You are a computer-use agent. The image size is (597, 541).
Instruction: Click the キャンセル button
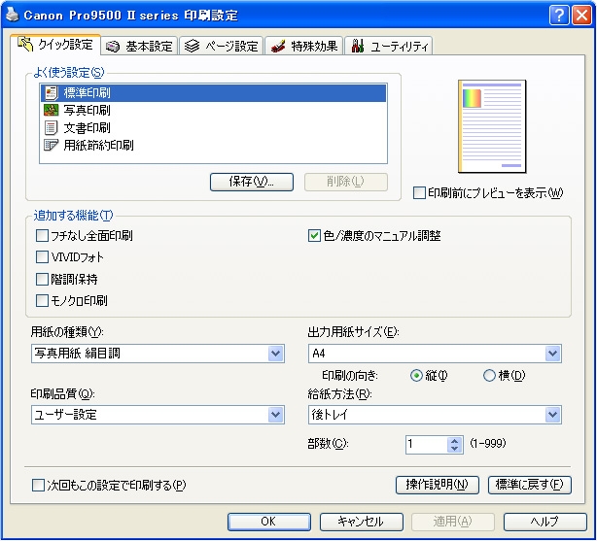[361, 522]
